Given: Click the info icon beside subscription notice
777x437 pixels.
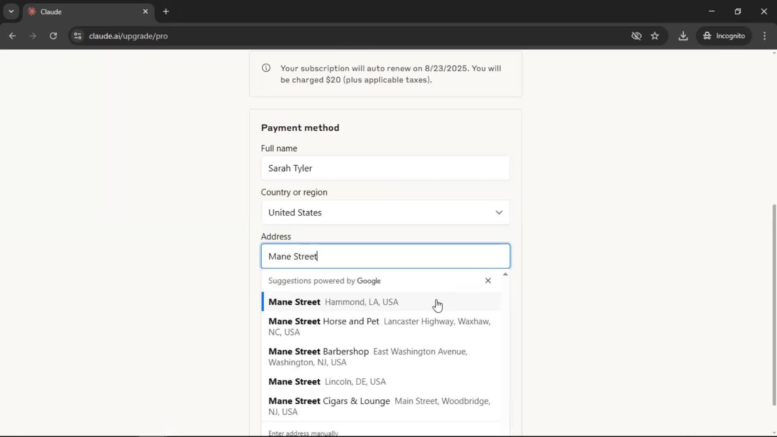Looking at the screenshot, I should 266,68.
